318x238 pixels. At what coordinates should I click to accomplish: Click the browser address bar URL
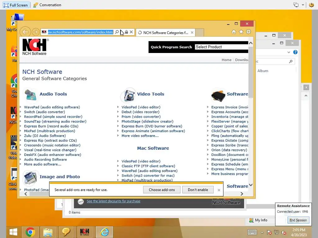pyautogui.click(x=80, y=32)
